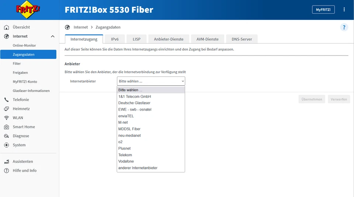The width and height of the screenshot is (354, 197).
Task: Select M-net provider
Action: (x=151, y=122)
